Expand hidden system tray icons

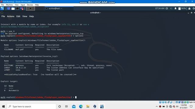click(157, 106)
